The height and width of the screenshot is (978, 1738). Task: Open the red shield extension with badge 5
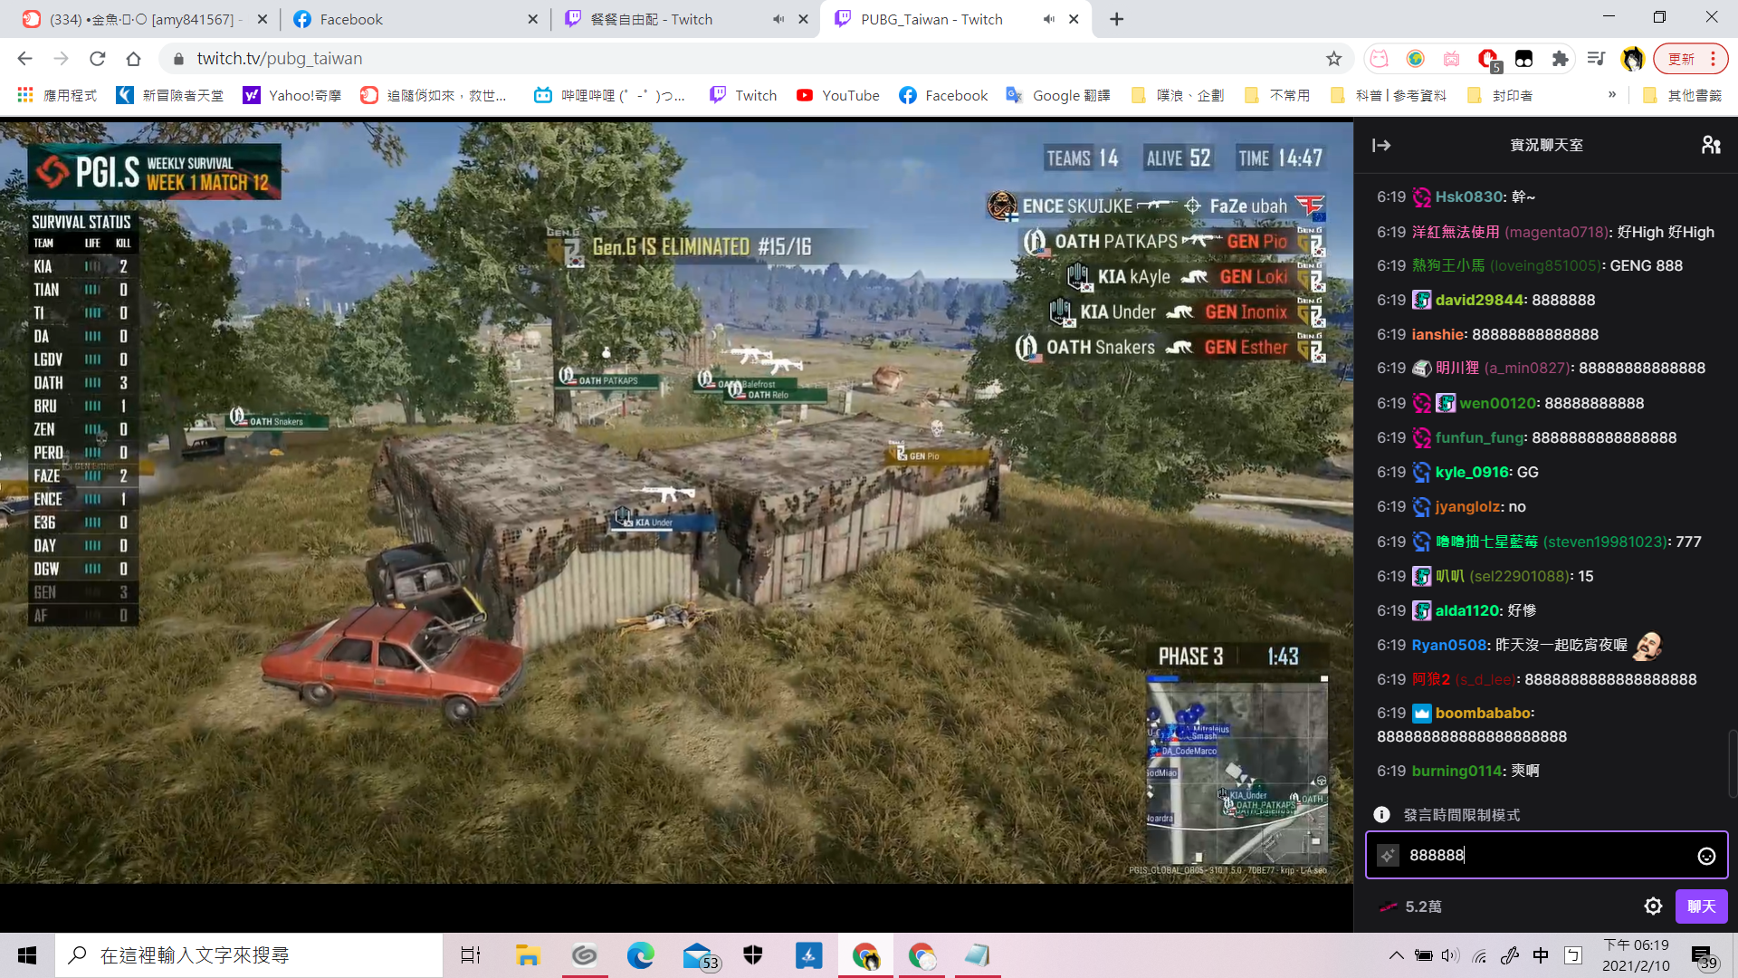point(1488,60)
